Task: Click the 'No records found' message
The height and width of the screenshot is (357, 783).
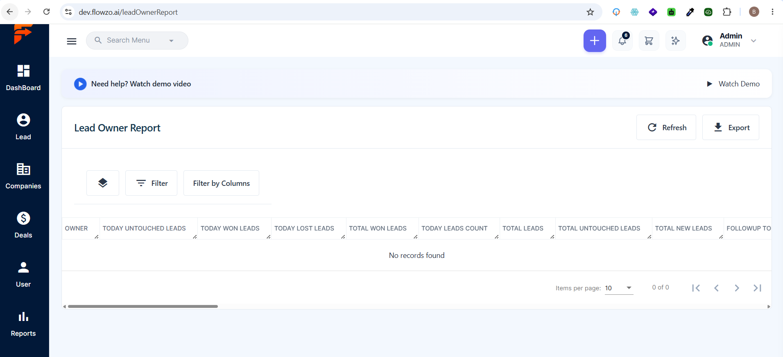Action: point(417,255)
